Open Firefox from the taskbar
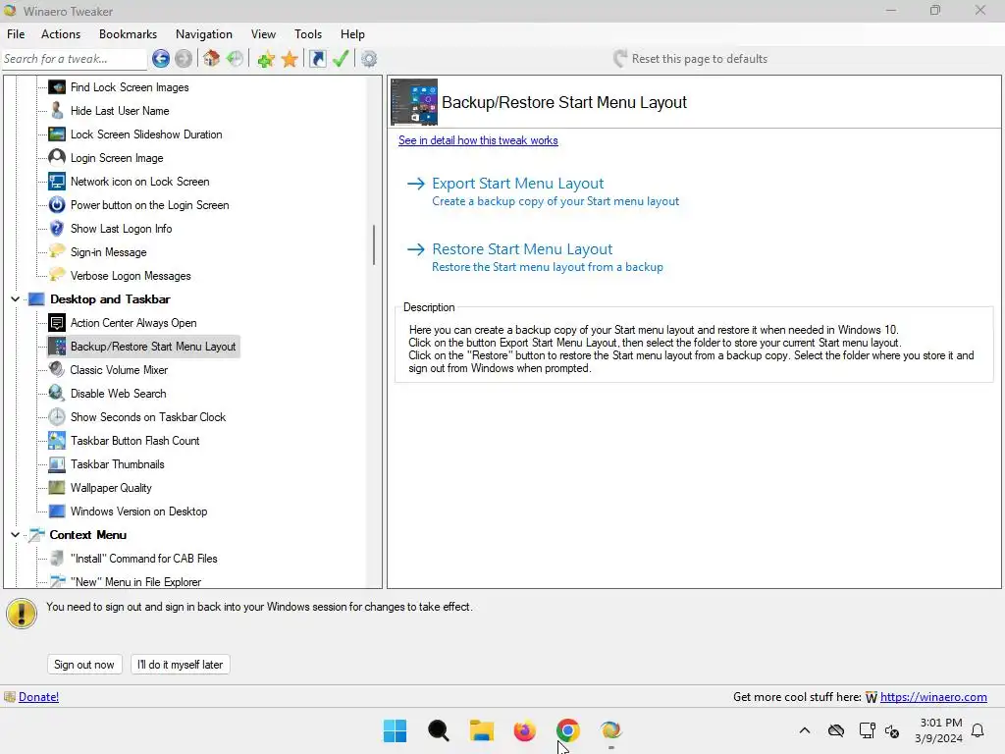 click(524, 730)
